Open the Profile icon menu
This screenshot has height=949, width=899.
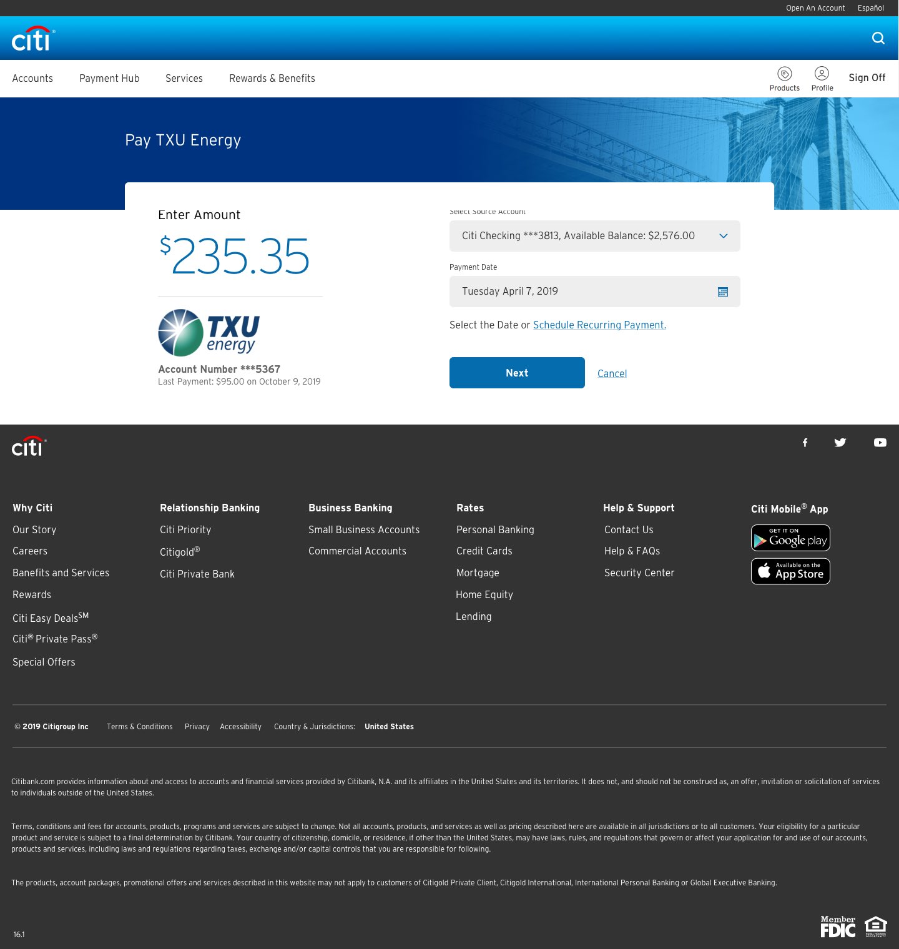822,79
